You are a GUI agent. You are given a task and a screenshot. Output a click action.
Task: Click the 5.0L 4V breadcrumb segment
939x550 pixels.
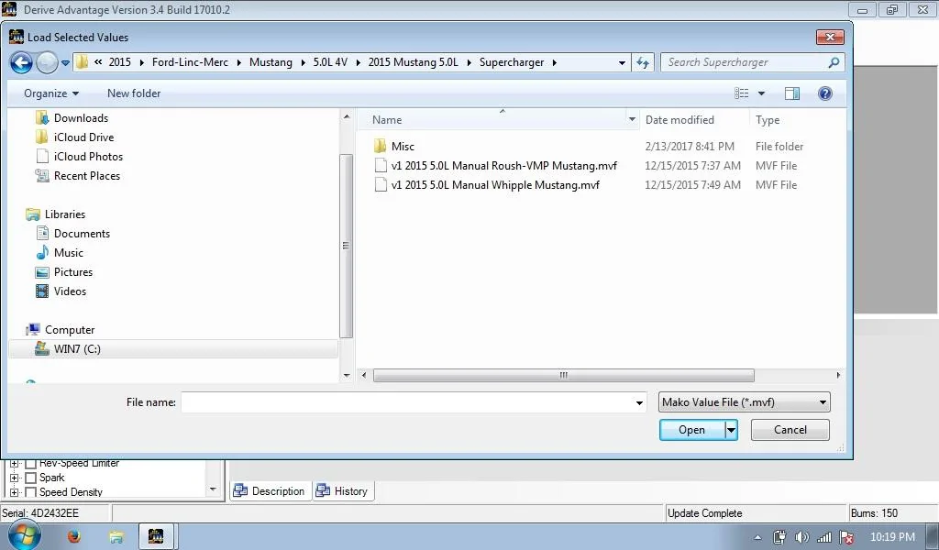tap(330, 62)
